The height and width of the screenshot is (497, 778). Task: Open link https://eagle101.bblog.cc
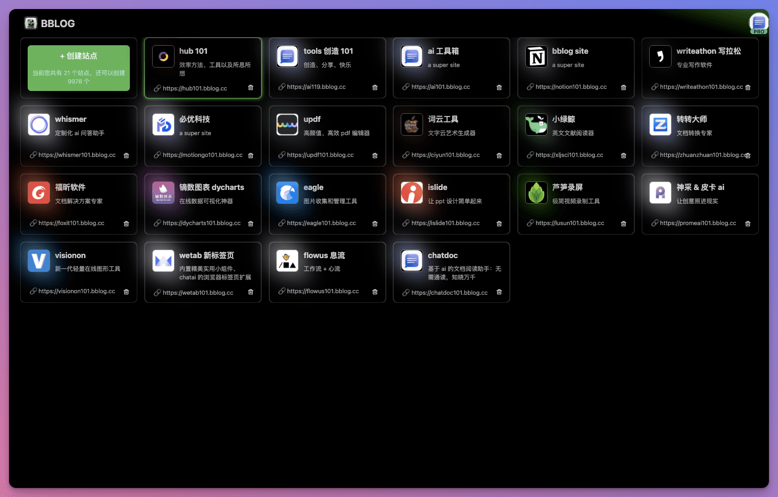tap(321, 223)
